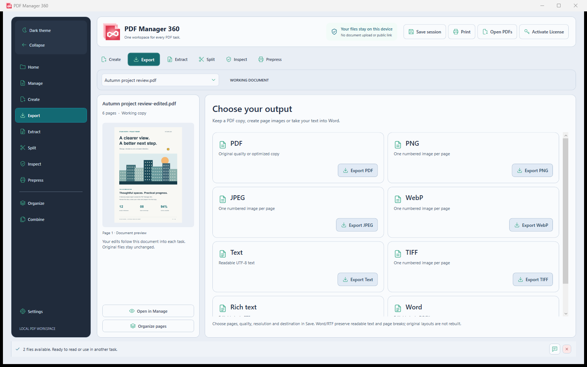Viewport: 587px width, 367px height.
Task: Go to Manage in the sidebar
Action: [x=51, y=83]
